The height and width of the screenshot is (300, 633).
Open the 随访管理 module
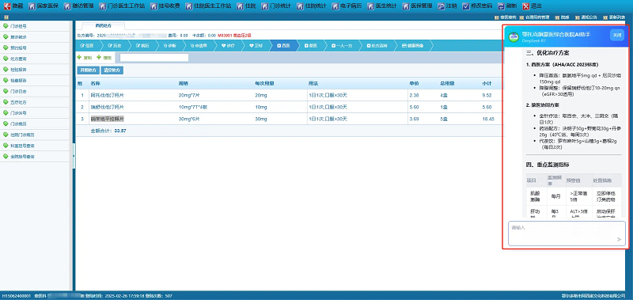click(x=79, y=6)
